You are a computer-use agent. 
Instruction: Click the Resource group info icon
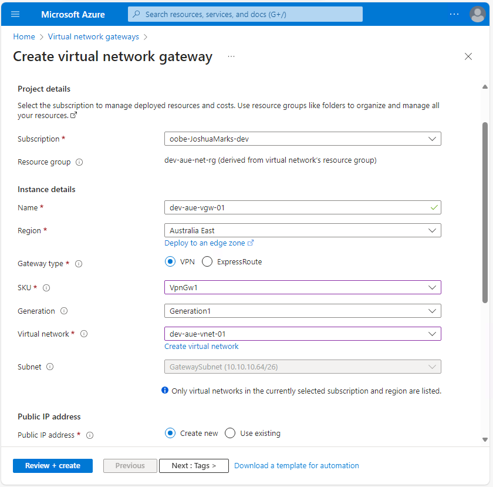click(x=79, y=162)
